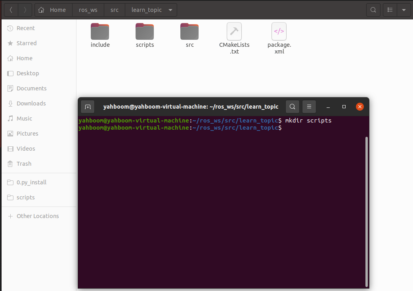This screenshot has width=413, height=291.
Task: Open Home in the sidebar
Action: pyautogui.click(x=39, y=58)
